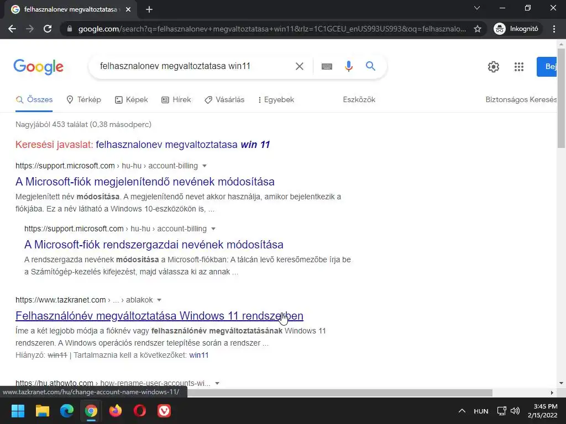Open the volume control in the tray
566x424 pixels.
coord(515,411)
